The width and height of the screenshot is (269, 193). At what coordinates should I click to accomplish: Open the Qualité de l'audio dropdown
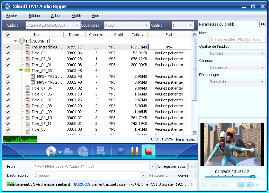pyautogui.click(x=262, y=53)
